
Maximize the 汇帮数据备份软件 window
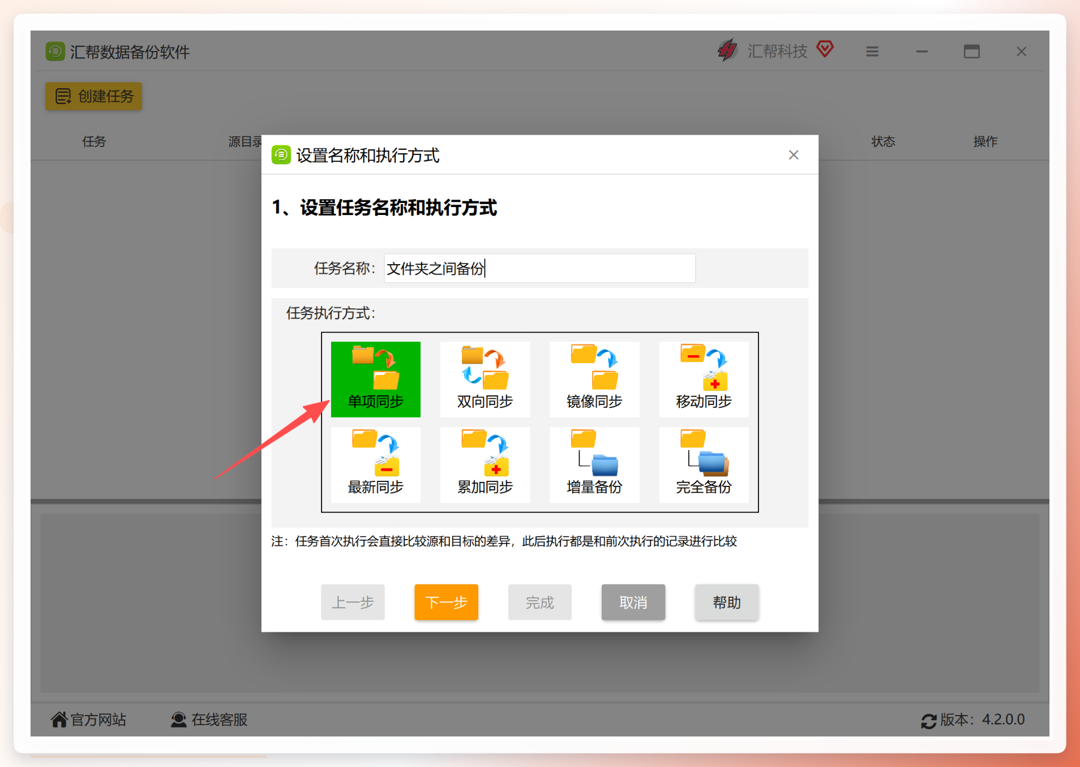pos(972,51)
